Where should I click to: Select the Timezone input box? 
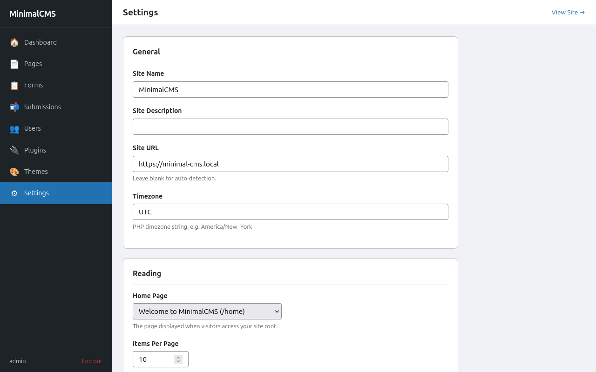coord(290,212)
